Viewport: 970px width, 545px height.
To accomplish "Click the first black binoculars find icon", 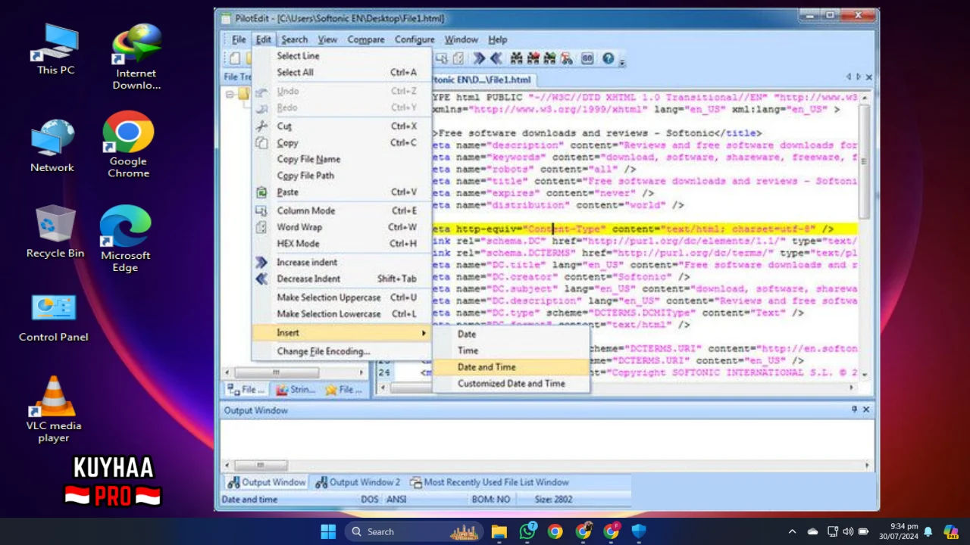I will tap(517, 58).
